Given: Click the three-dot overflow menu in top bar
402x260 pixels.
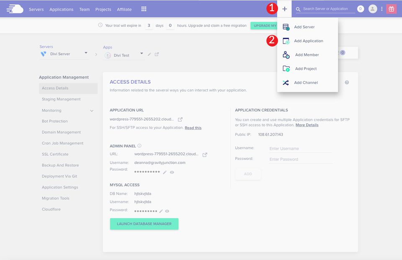Looking at the screenshot, I should [x=382, y=8].
